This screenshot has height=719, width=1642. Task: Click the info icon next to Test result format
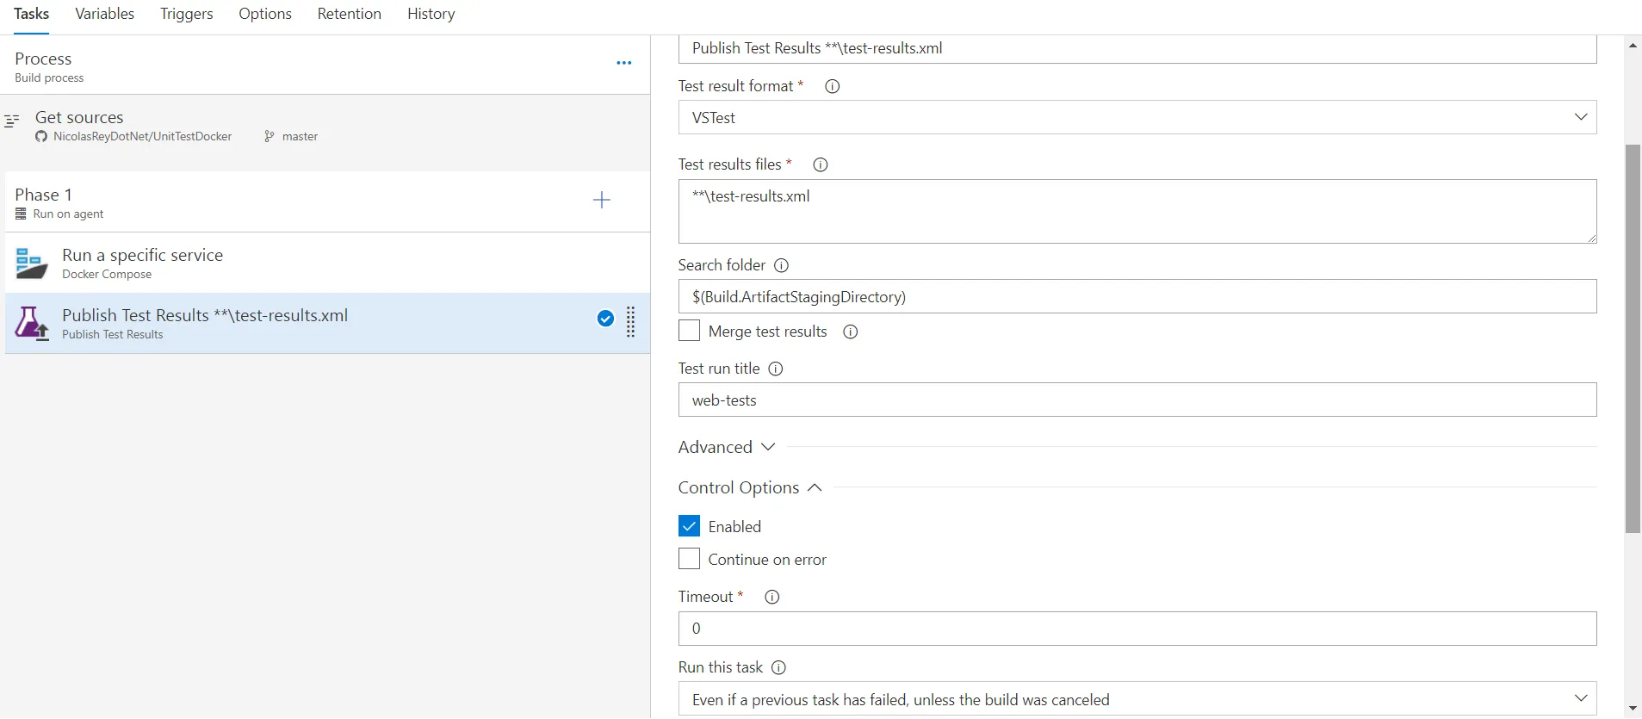pyautogui.click(x=833, y=86)
